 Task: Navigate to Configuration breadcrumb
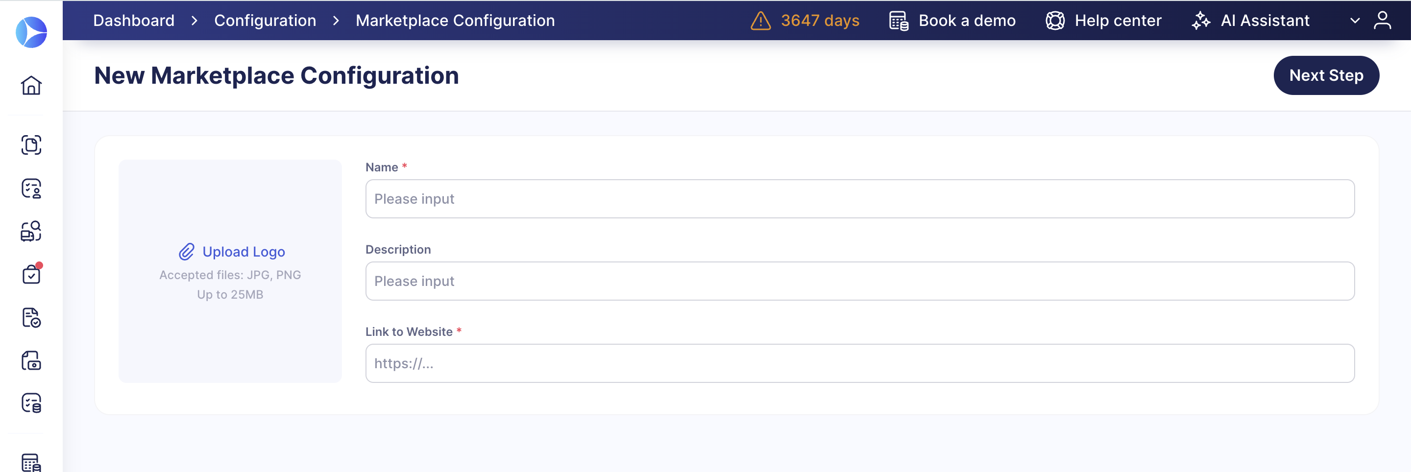click(x=265, y=21)
